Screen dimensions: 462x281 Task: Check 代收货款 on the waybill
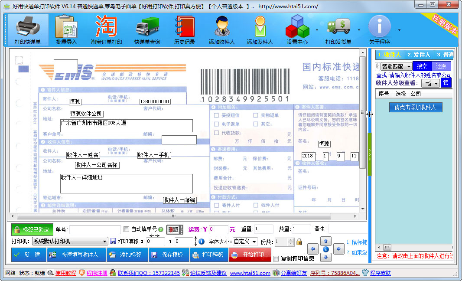[216, 133]
